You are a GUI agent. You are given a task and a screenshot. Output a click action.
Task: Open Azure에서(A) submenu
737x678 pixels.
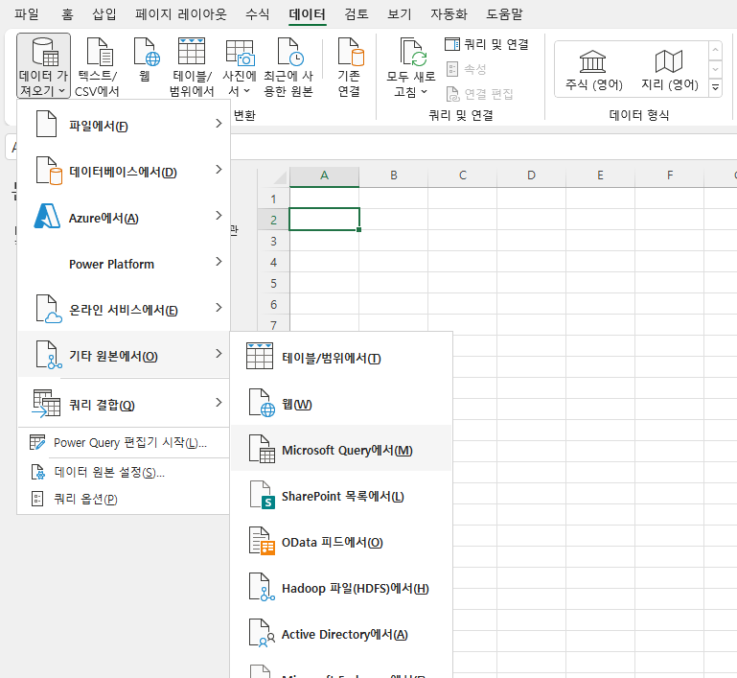click(124, 217)
